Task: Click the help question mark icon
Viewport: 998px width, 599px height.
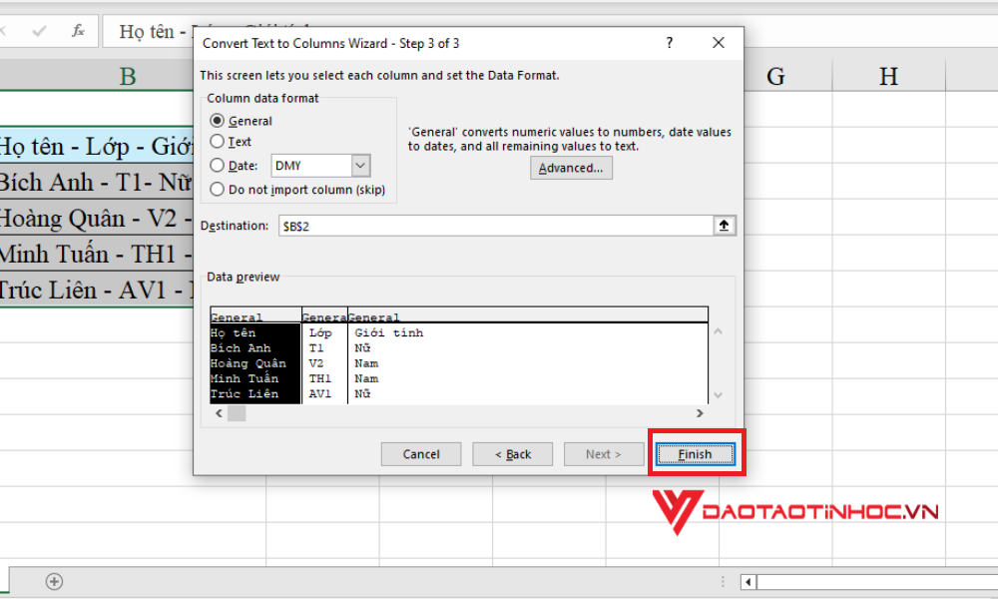Action: [669, 43]
